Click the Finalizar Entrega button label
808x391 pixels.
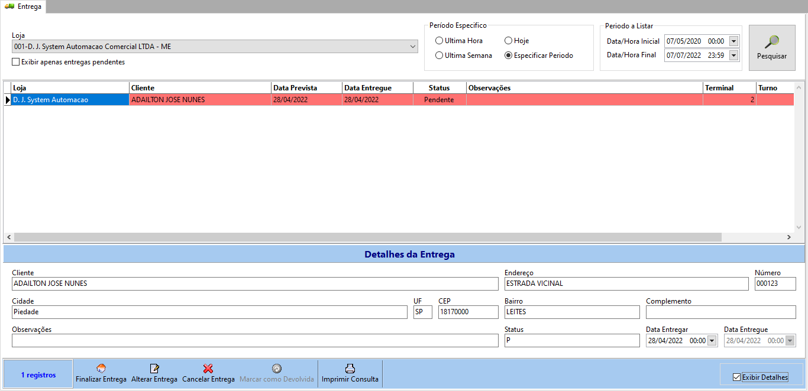tap(101, 379)
